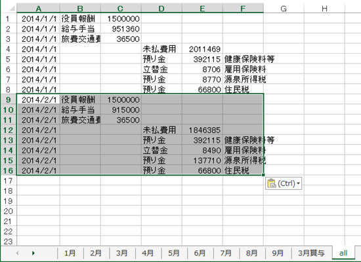The height and width of the screenshot is (262, 361).
Task: Click 未払費用 cell in row 12
Action: point(161,130)
